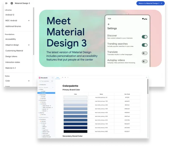Click the mat-kind-primary-500 blue swatch

[x=75, y=116]
